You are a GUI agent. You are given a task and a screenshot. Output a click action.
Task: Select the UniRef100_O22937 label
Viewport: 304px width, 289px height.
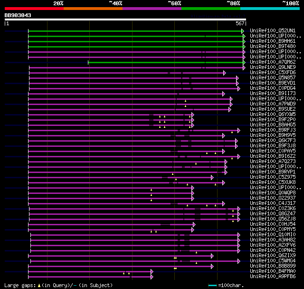[273, 198]
